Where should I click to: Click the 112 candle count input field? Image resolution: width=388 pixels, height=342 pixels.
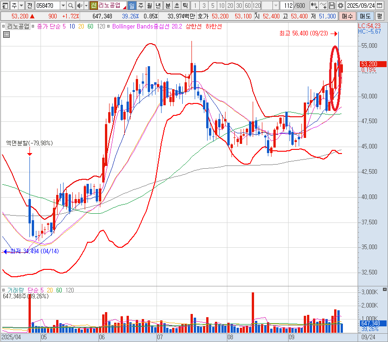tap(288, 6)
